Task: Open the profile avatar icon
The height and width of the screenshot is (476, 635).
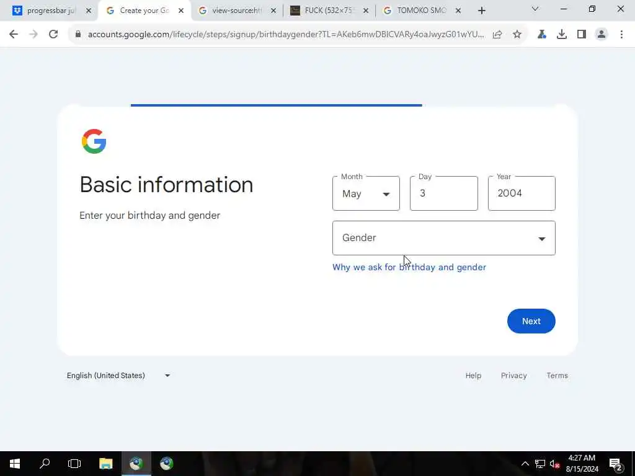Action: pyautogui.click(x=602, y=35)
